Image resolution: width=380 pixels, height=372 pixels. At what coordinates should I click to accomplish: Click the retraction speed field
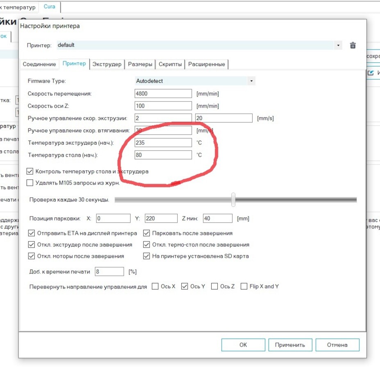click(x=163, y=130)
